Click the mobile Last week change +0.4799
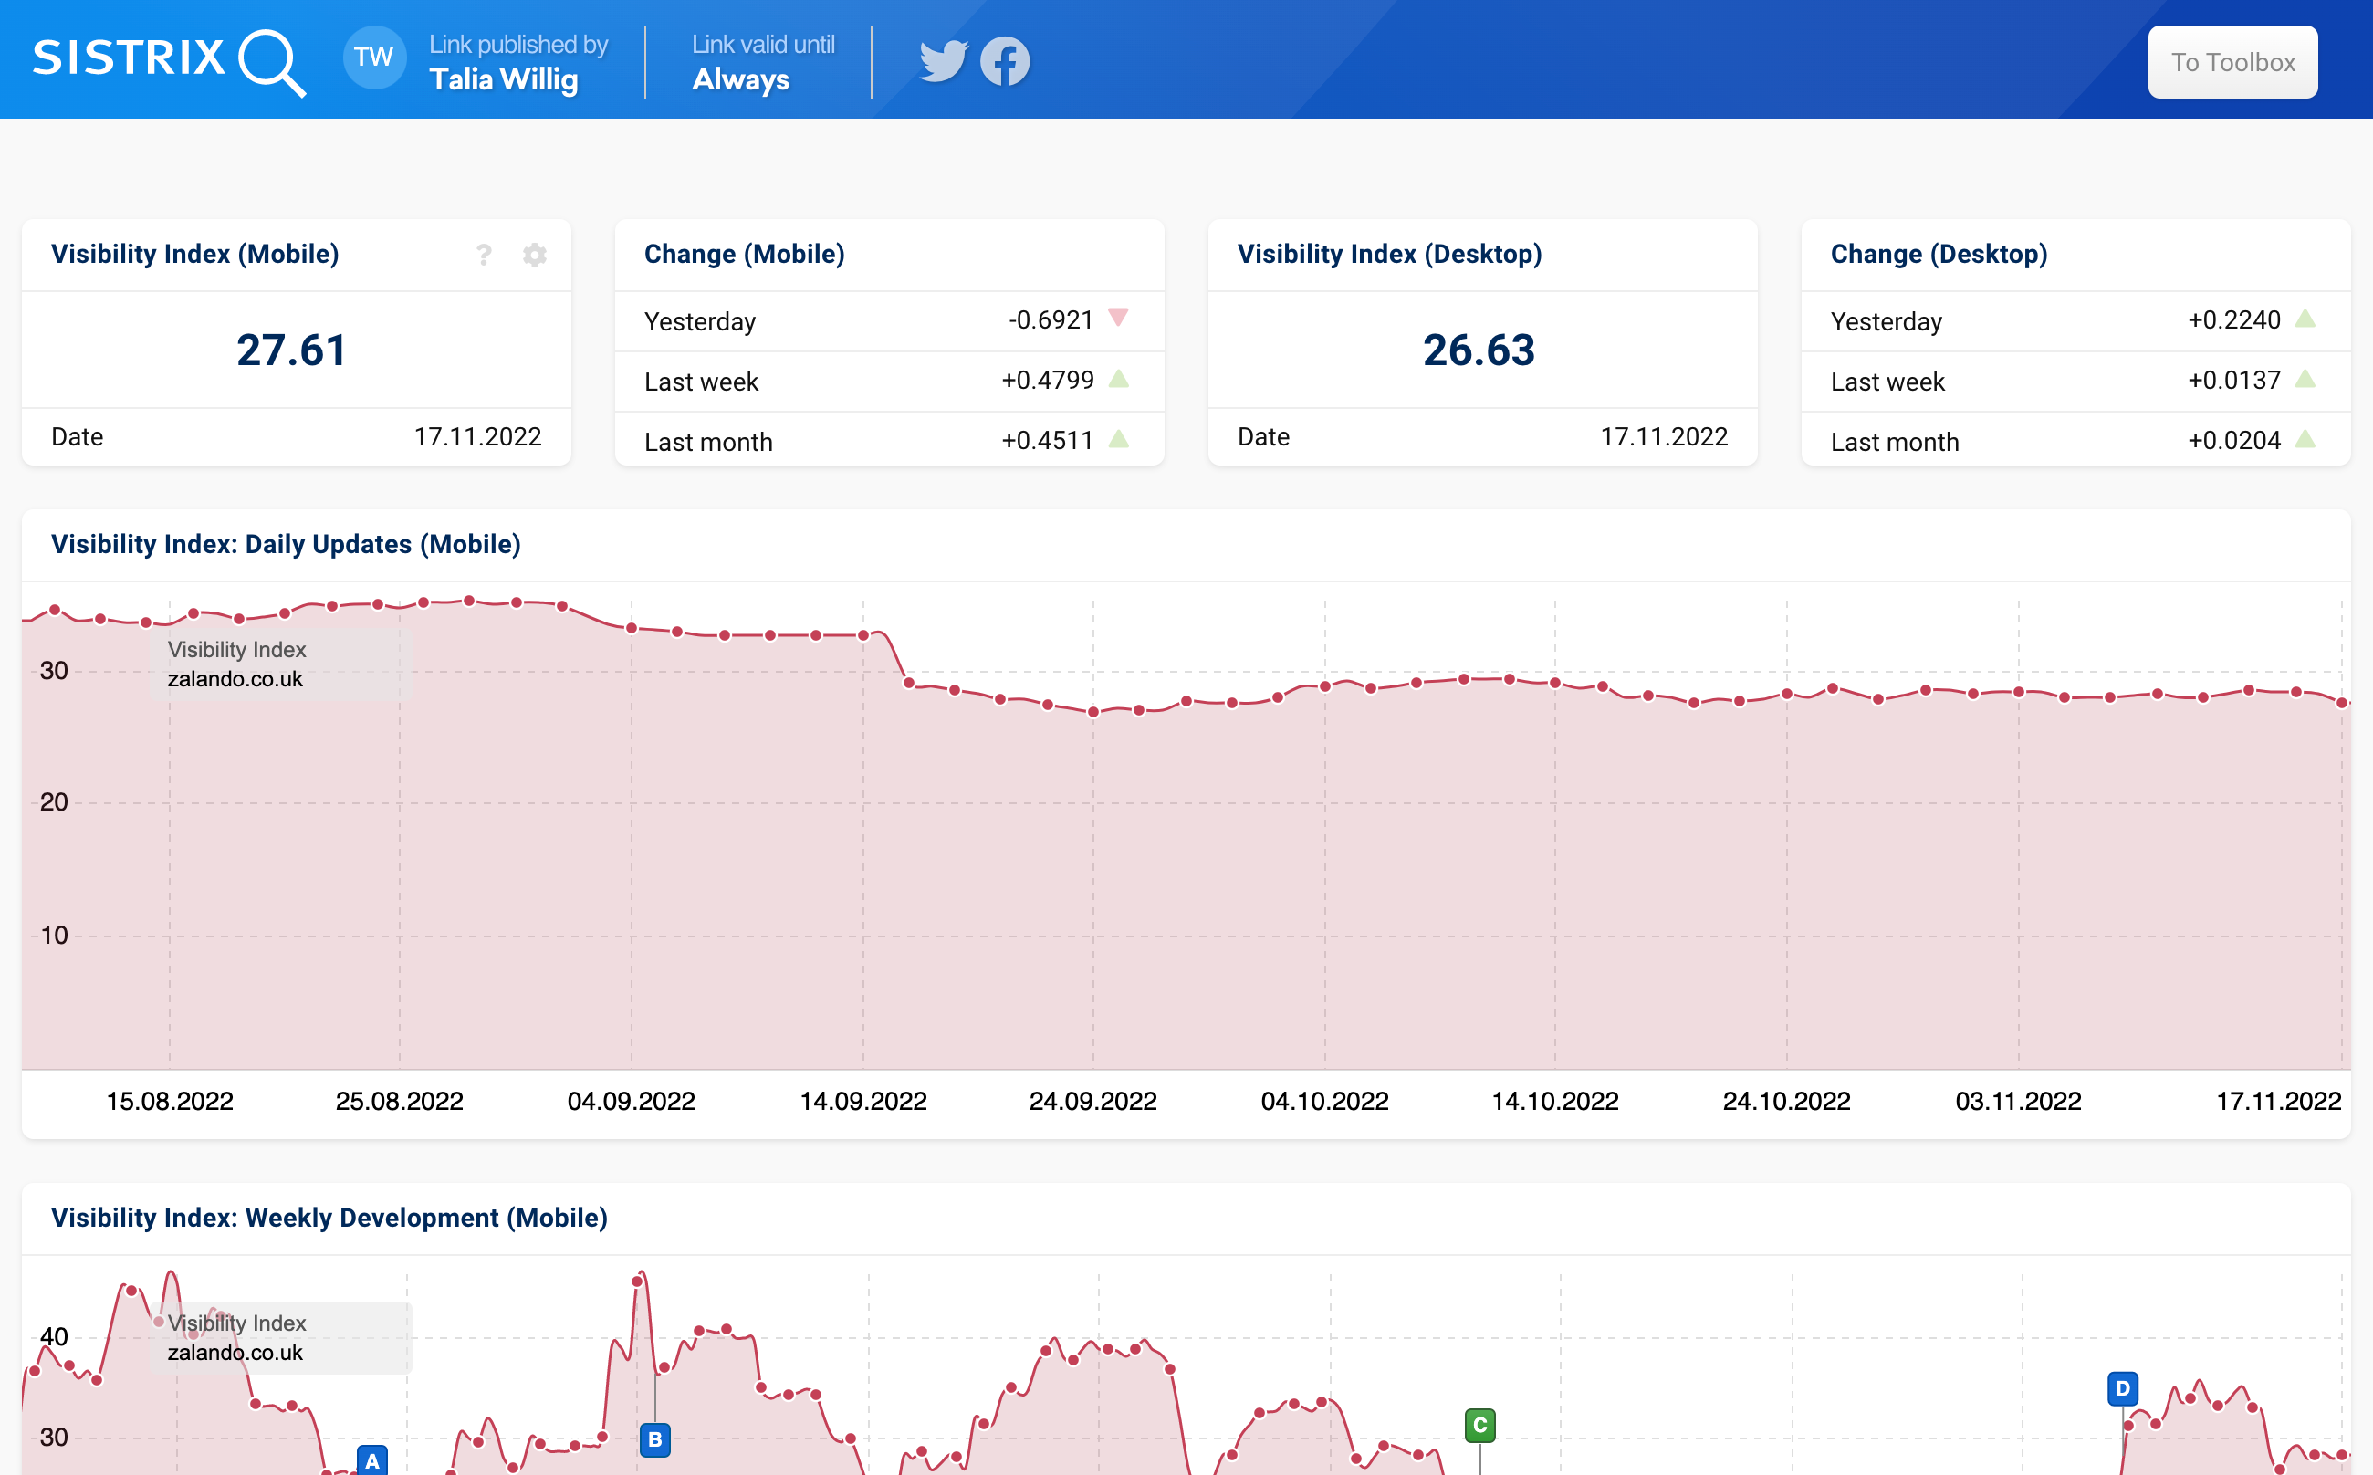The image size is (2373, 1475). pos(1048,381)
